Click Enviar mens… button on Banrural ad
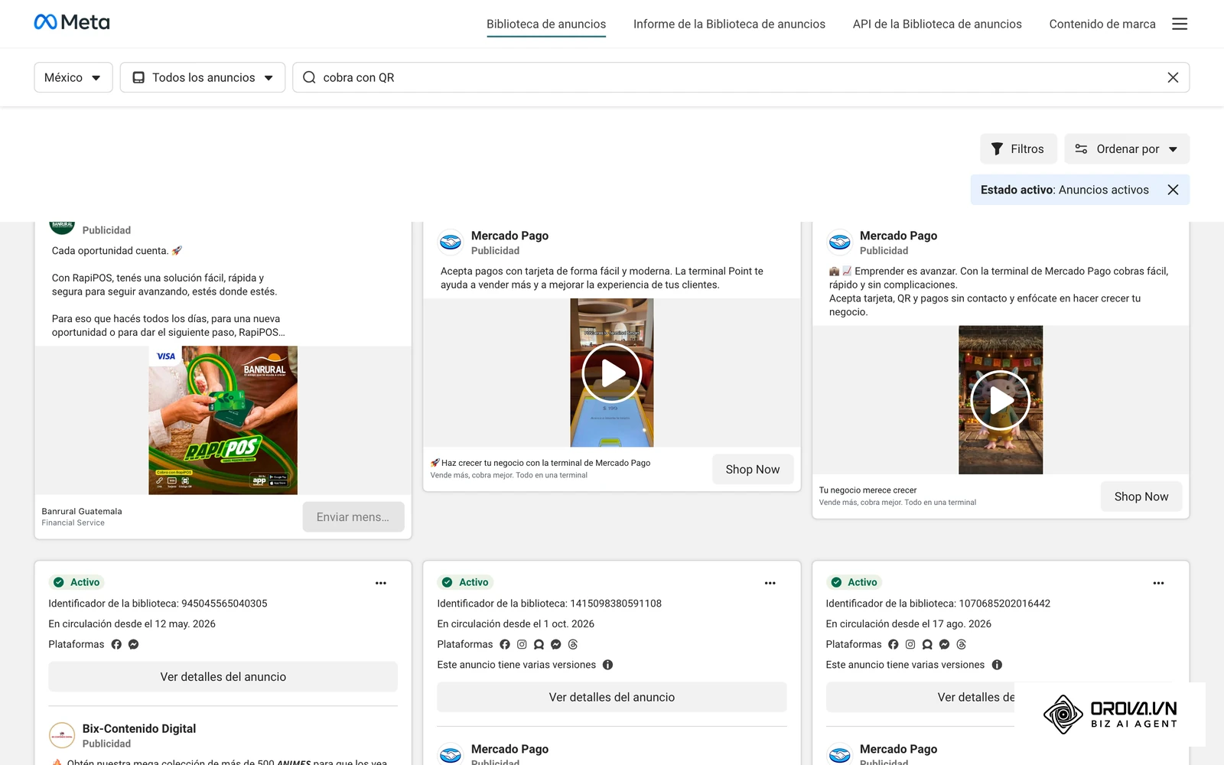The width and height of the screenshot is (1224, 765). click(353, 517)
